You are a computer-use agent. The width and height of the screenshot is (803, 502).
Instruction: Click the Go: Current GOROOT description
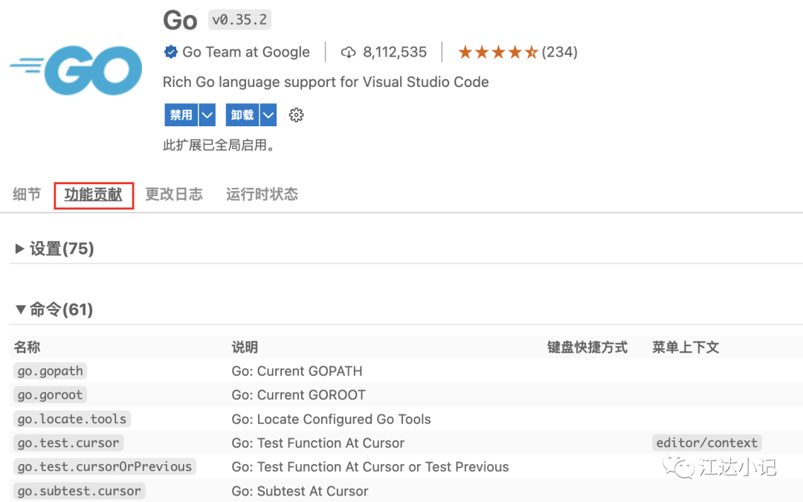[x=299, y=395]
